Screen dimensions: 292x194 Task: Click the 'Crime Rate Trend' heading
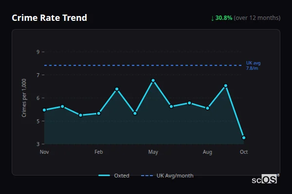49,18
